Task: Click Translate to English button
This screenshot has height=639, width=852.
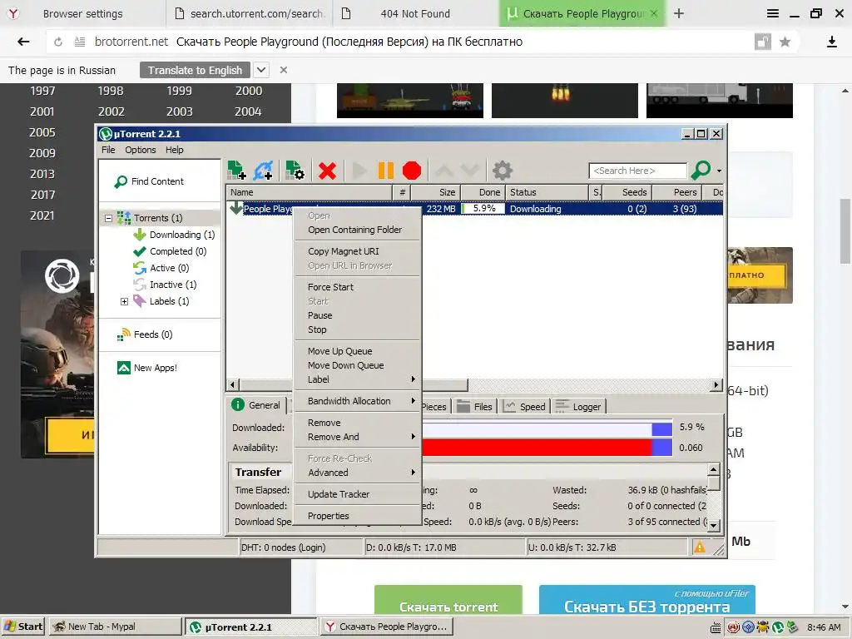Action: (x=195, y=70)
